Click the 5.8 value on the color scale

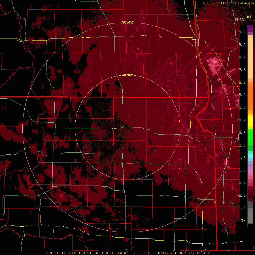coord(242,95)
